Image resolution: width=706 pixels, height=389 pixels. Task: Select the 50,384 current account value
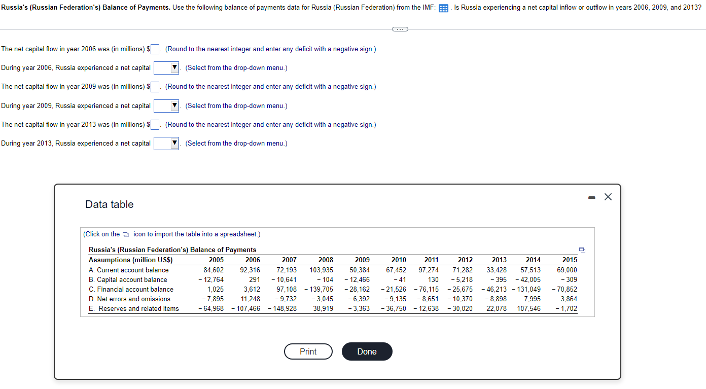(x=360, y=270)
